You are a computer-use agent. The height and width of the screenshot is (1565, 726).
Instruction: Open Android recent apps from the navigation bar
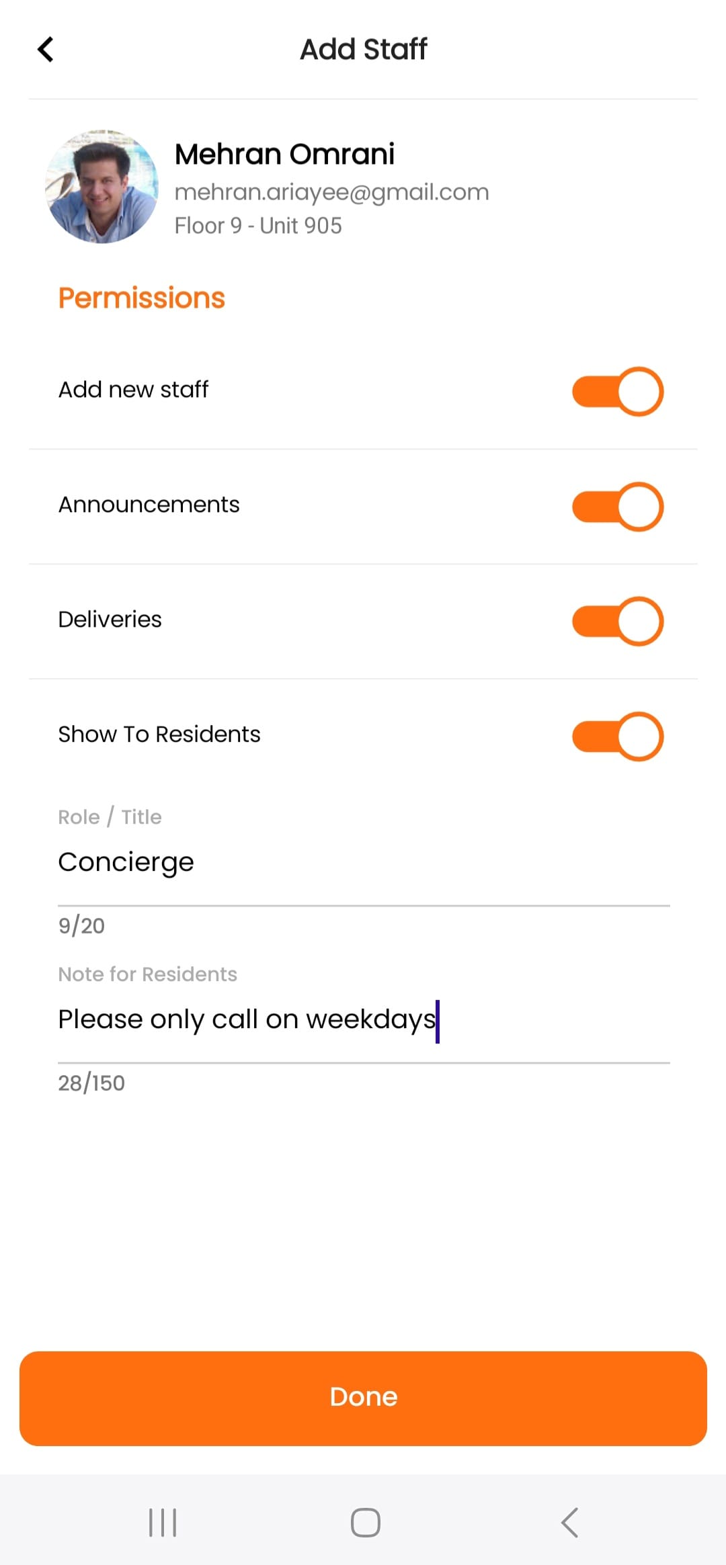point(163,1523)
